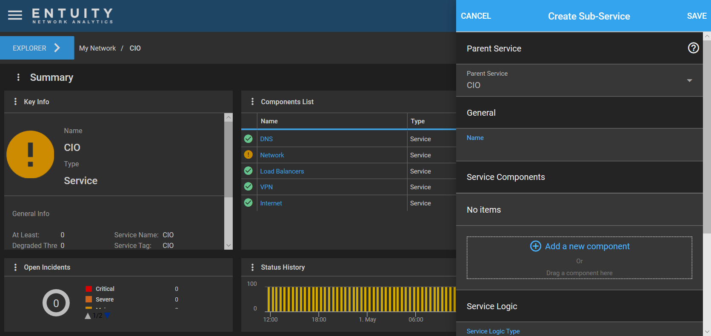Save the new sub-service

click(697, 16)
